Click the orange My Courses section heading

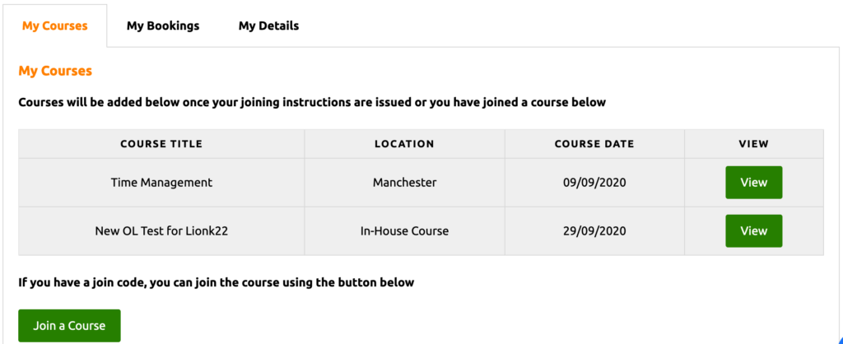[55, 71]
